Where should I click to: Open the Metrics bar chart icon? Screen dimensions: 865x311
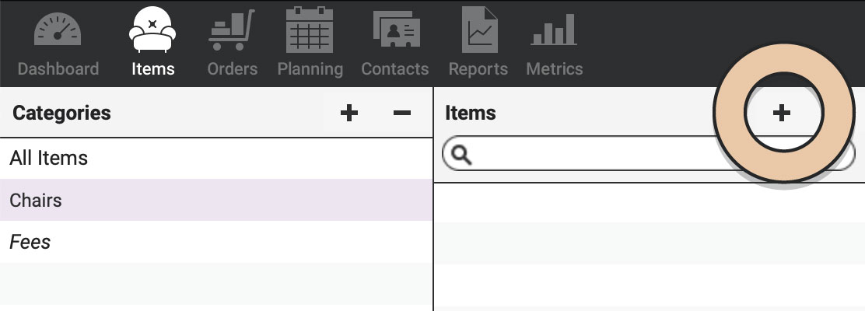(x=554, y=30)
